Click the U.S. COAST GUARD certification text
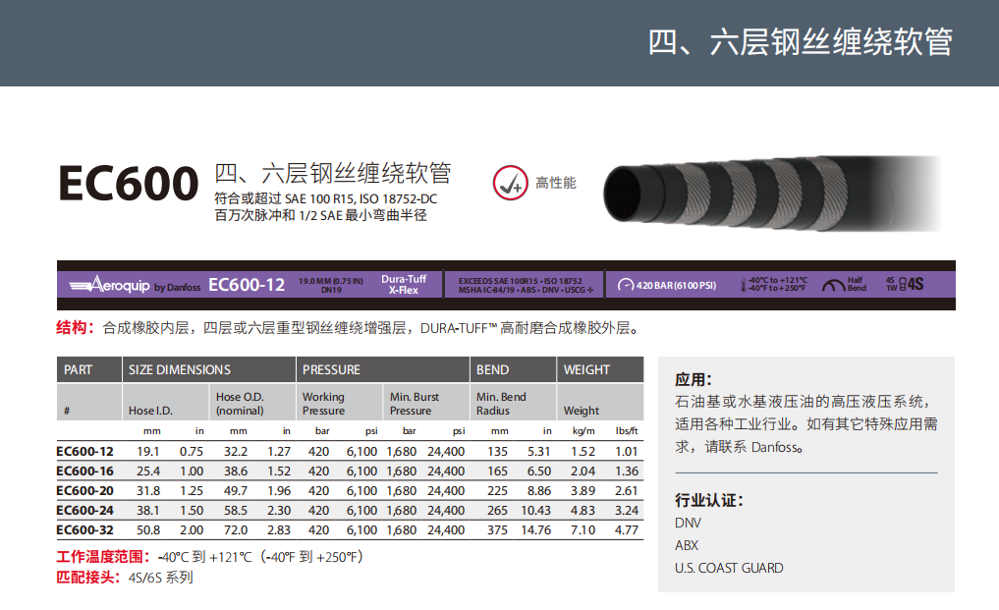Image resolution: width=999 pixels, height=610 pixels. [729, 568]
